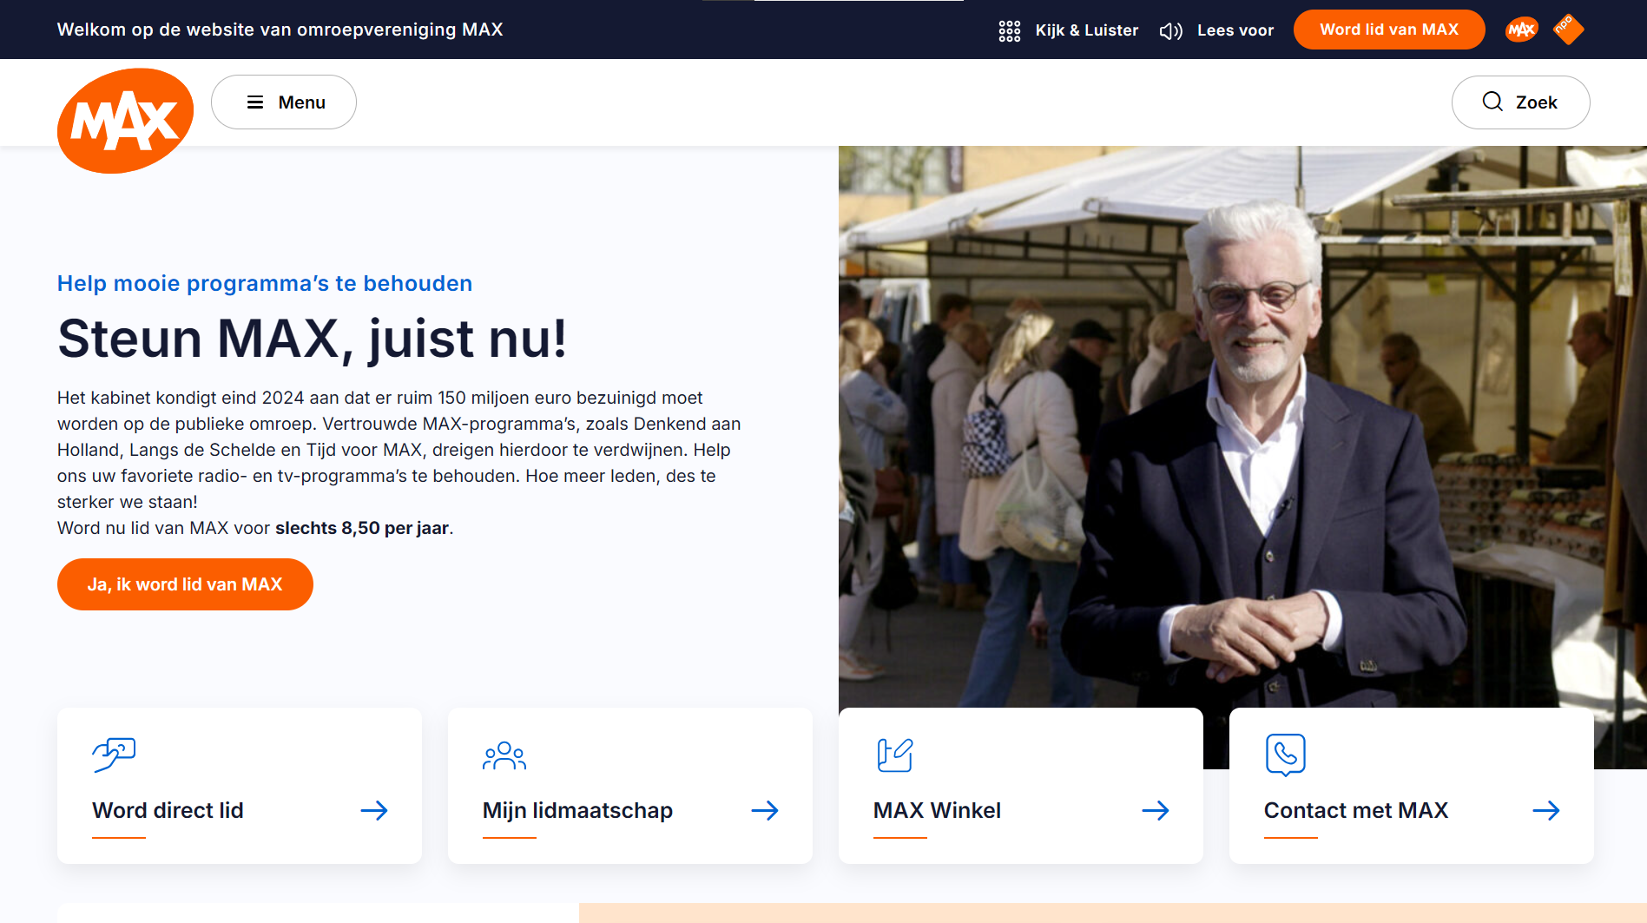Click the large orange MAX logo
This screenshot has width=1647, height=923.
125,121
